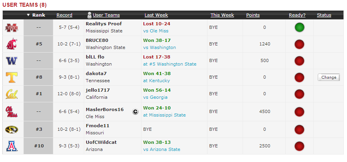
Task: Toggle Realitys Proof green ready indicator
Action: [300, 27]
